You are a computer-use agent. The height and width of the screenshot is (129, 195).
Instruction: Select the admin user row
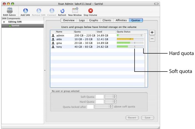coord(97,35)
